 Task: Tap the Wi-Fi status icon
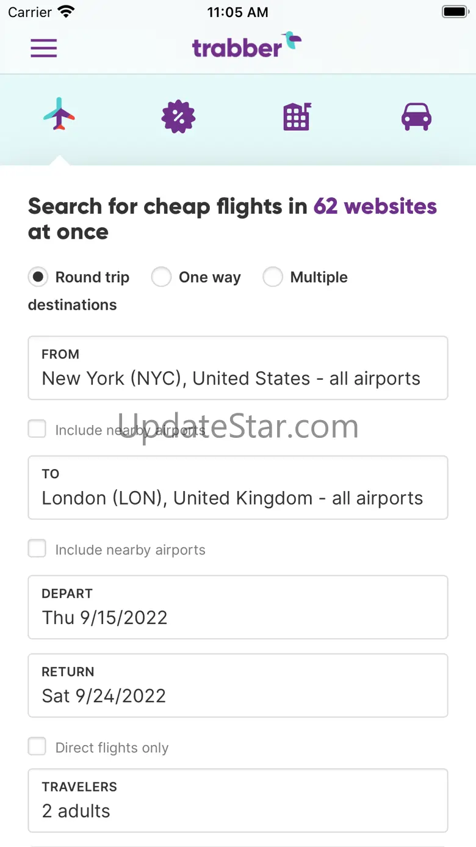click(65, 12)
